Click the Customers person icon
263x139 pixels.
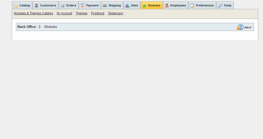coord(36,6)
